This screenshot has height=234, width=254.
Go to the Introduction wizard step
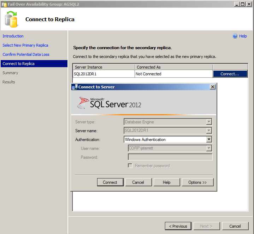click(x=13, y=36)
